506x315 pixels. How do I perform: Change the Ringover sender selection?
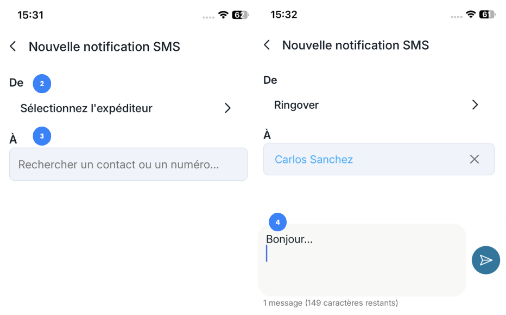tap(297, 105)
